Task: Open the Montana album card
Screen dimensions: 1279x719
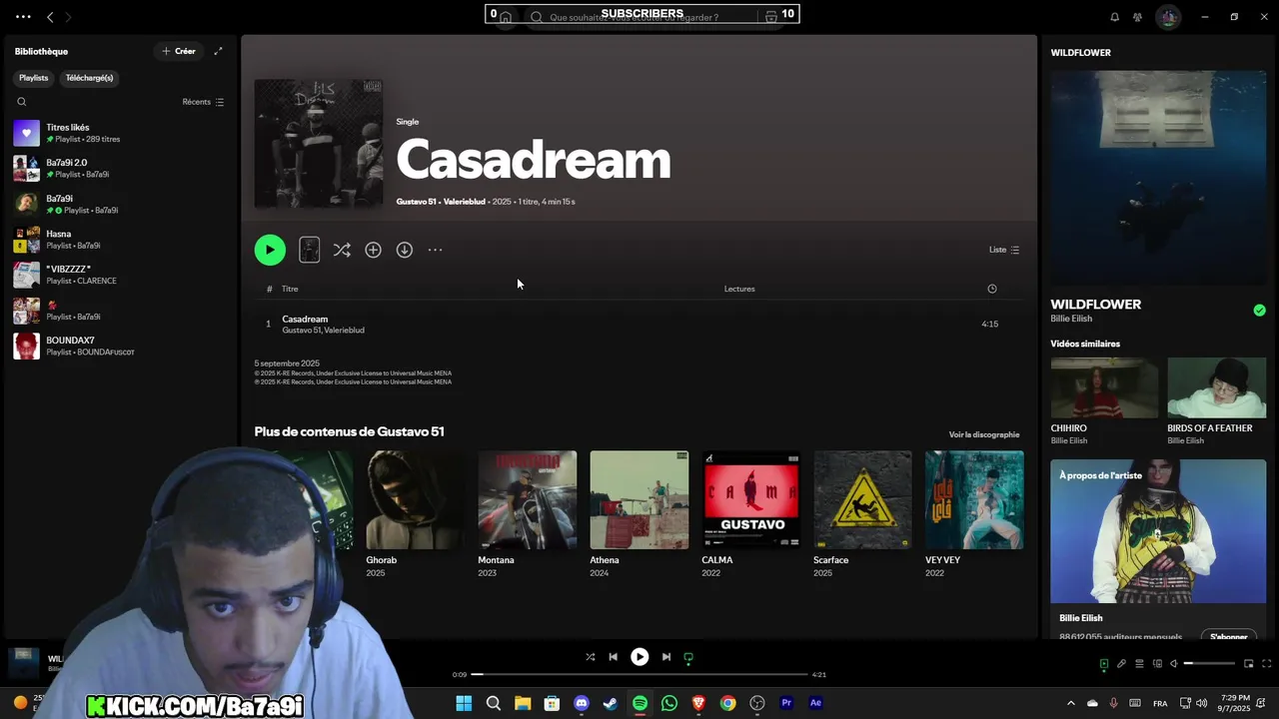Action: (527, 515)
